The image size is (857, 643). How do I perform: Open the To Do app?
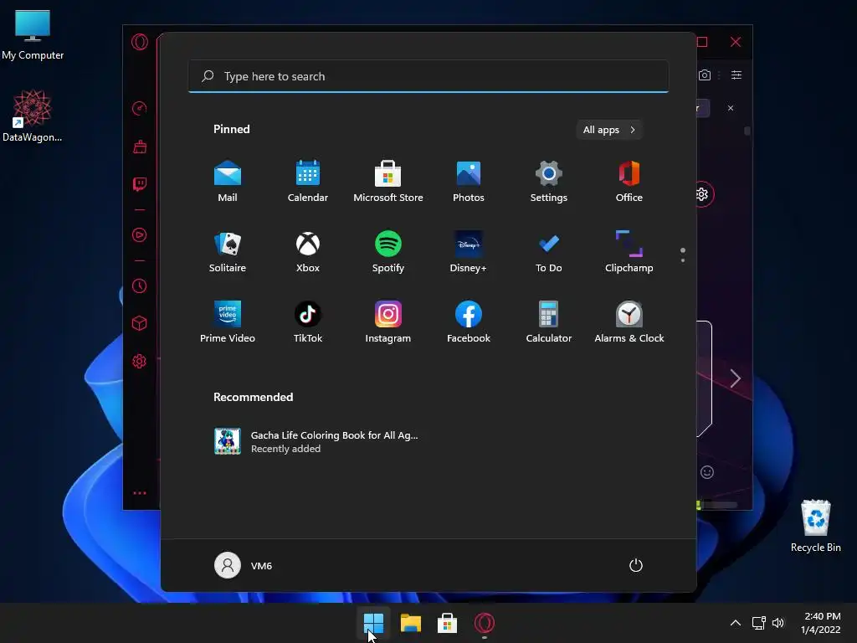(549, 252)
